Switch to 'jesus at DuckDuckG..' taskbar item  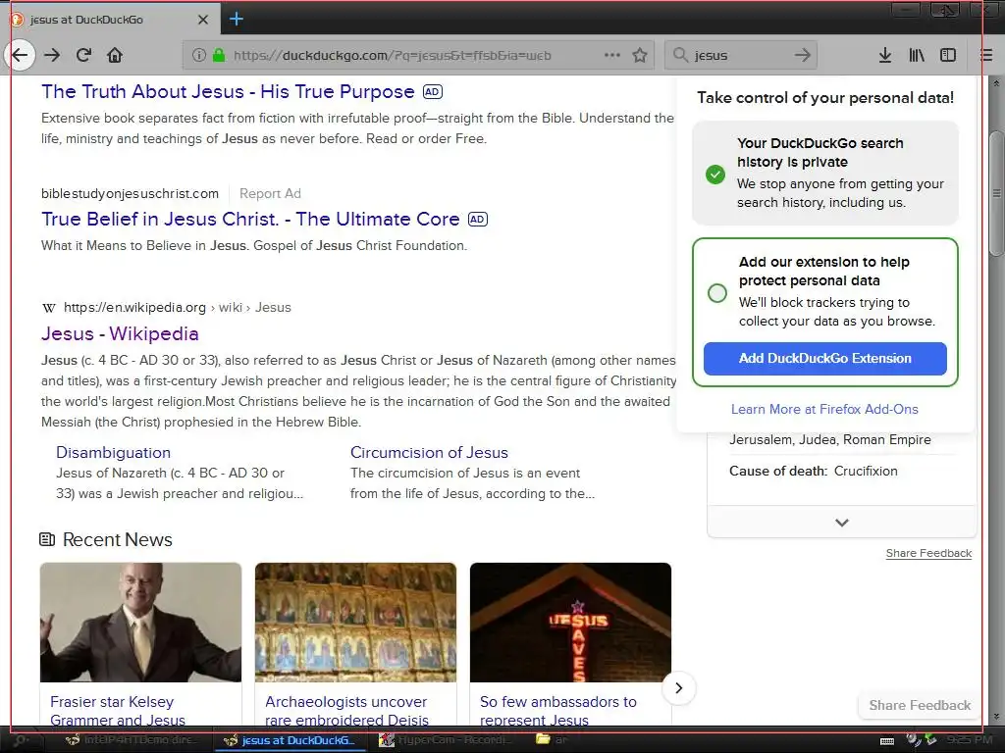(x=290, y=740)
